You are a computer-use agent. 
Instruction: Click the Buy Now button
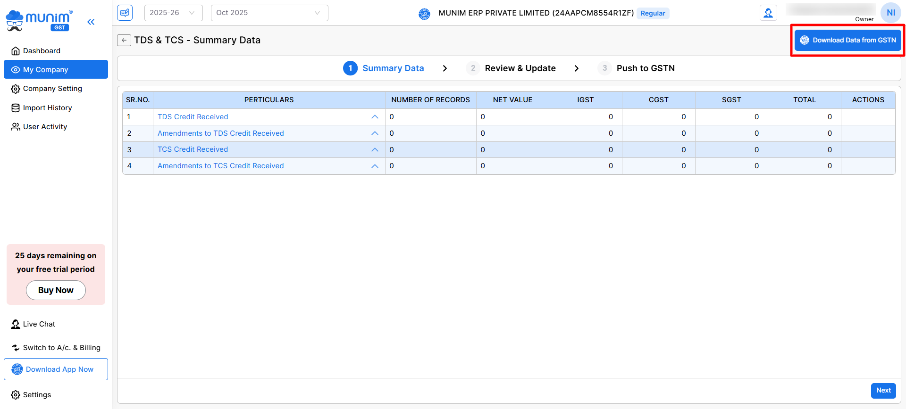(x=56, y=290)
